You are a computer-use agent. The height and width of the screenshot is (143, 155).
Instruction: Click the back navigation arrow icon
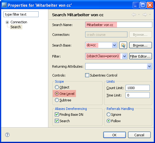tap(134, 15)
